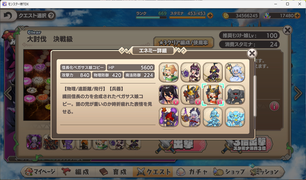The image size is (306, 180).
Task: Select the ice golem enemy icon
Action: pyautogui.click(x=235, y=117)
